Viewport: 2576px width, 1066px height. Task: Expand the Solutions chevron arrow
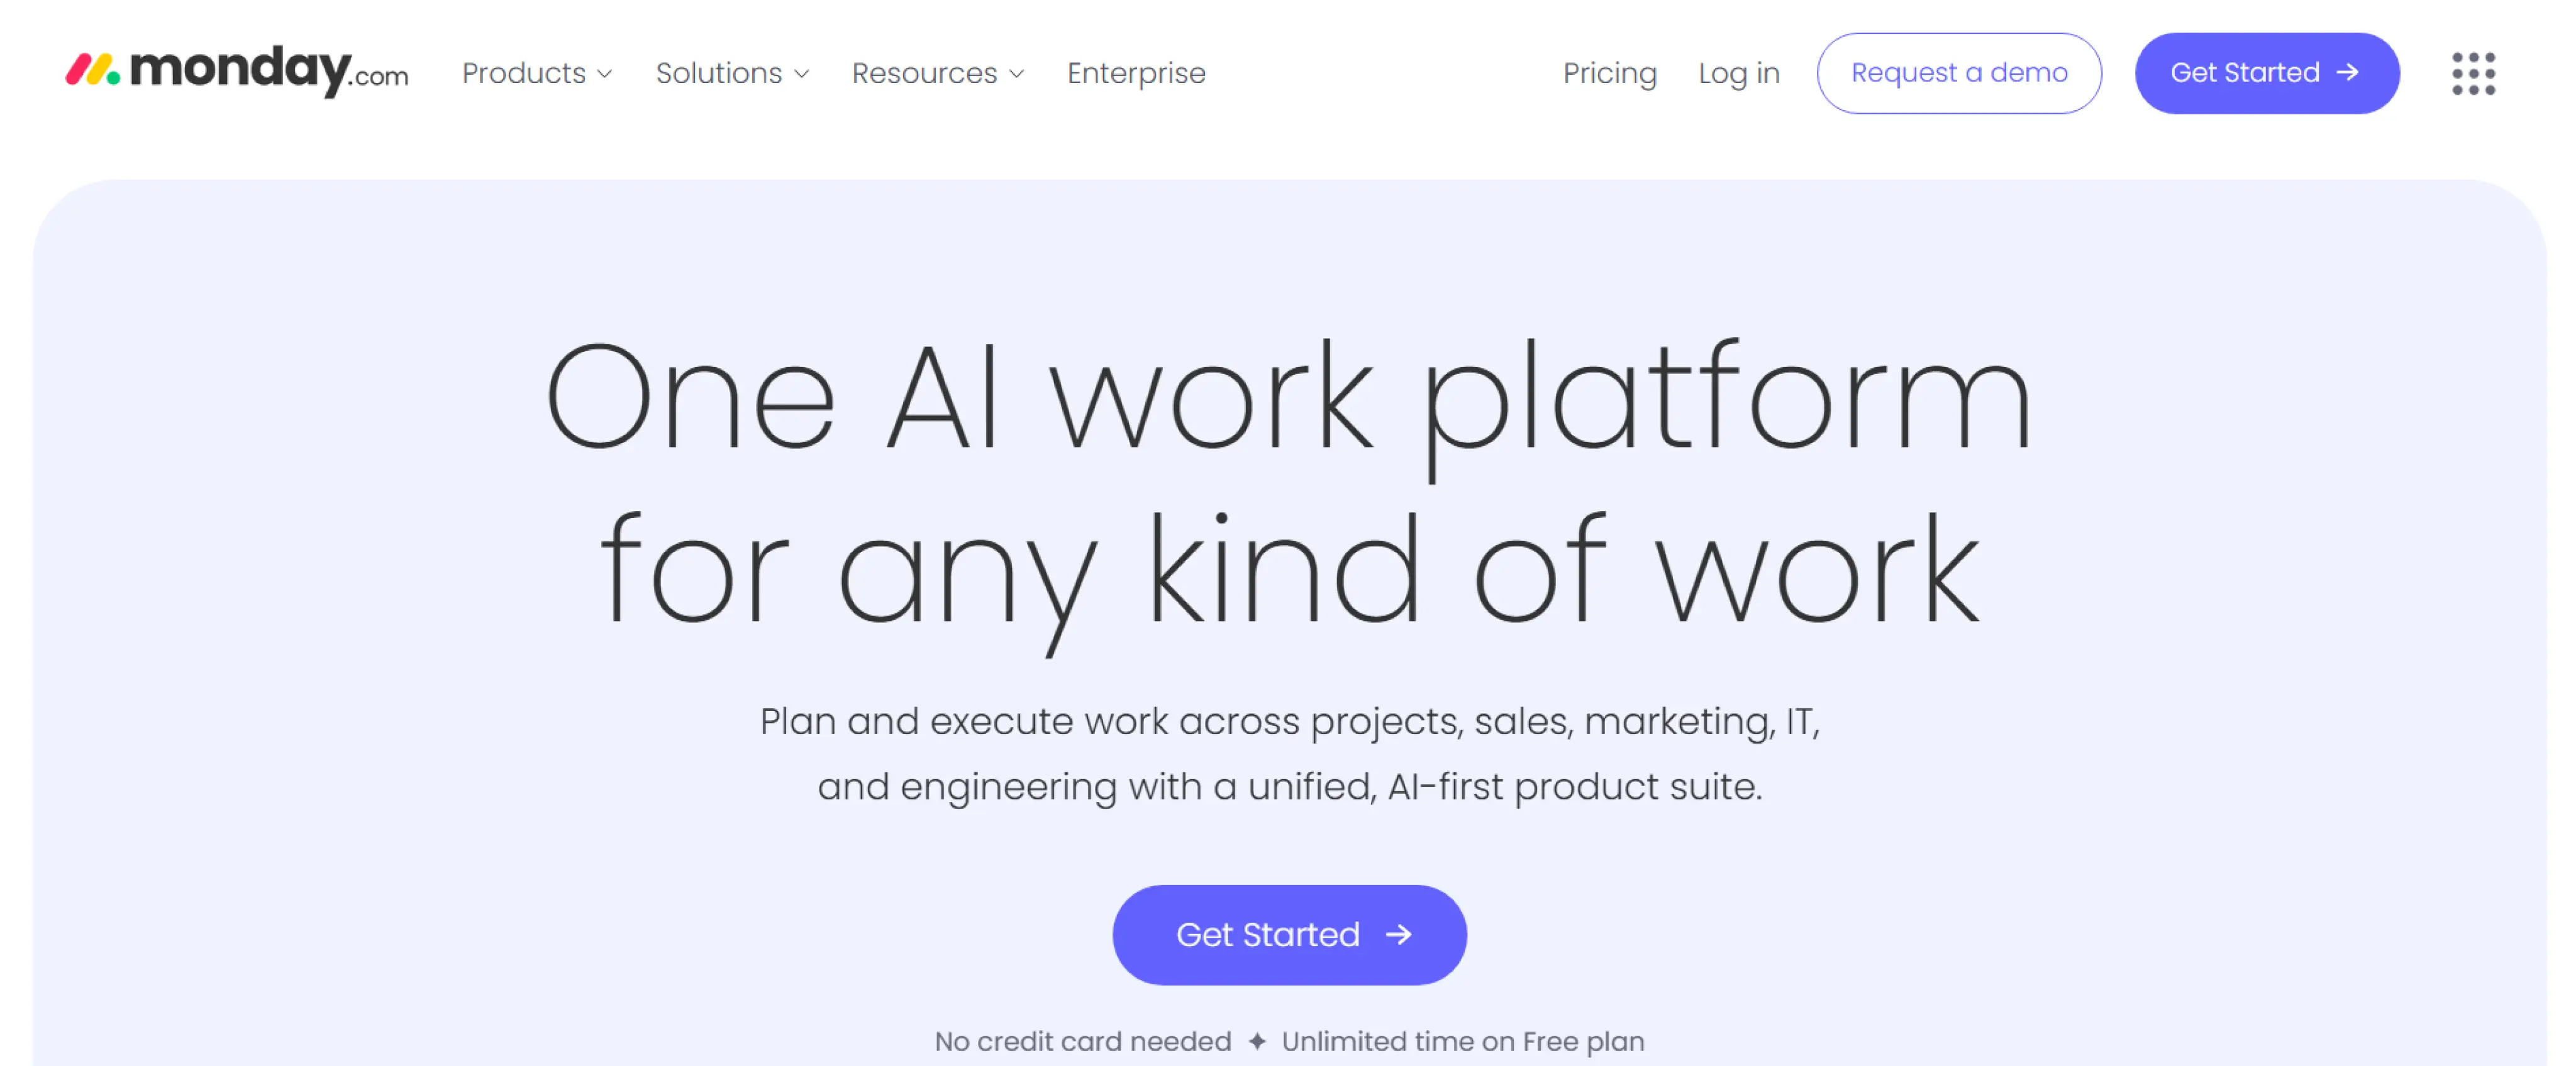(x=801, y=74)
